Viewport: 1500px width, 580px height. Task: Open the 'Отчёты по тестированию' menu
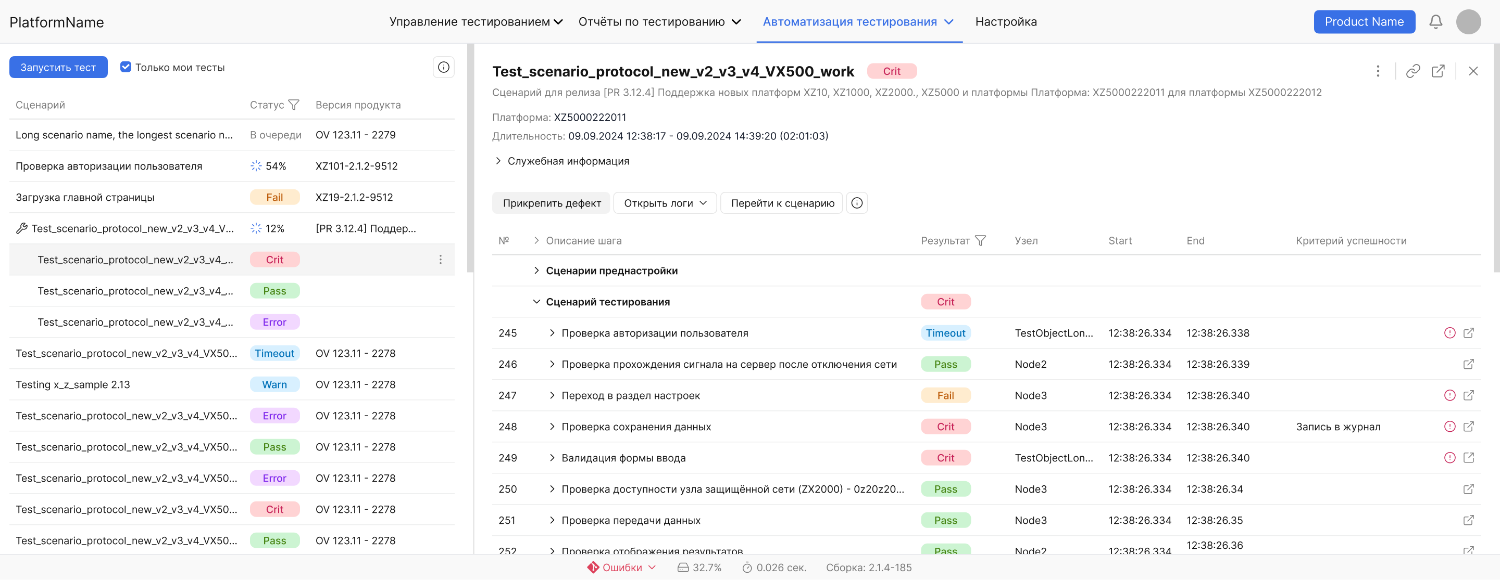(659, 22)
